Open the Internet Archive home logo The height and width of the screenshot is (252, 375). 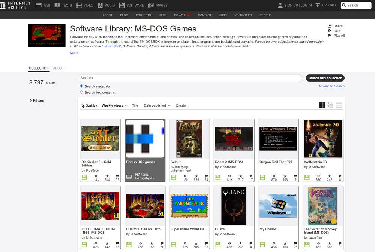click(x=15, y=5)
